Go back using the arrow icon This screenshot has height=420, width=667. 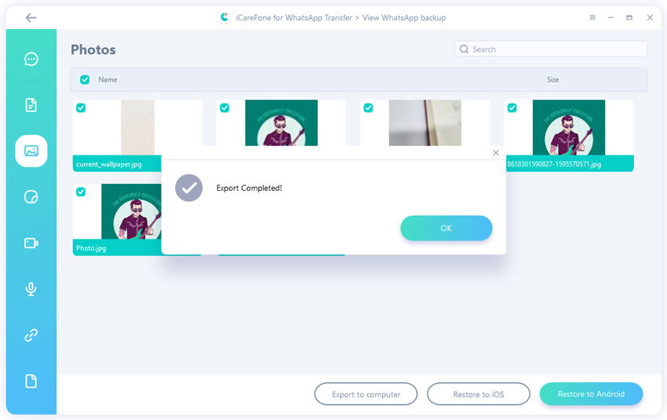[31, 17]
